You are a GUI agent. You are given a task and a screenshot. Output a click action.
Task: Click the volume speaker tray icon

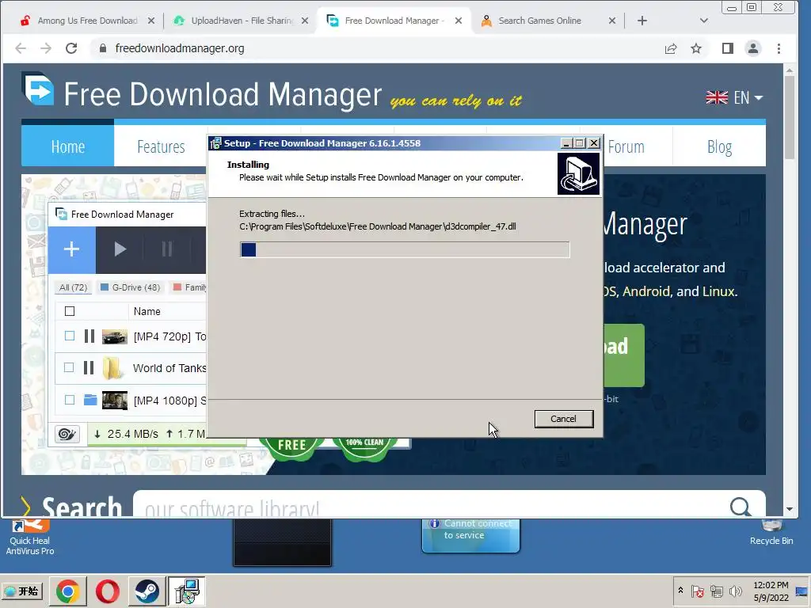coord(735,591)
